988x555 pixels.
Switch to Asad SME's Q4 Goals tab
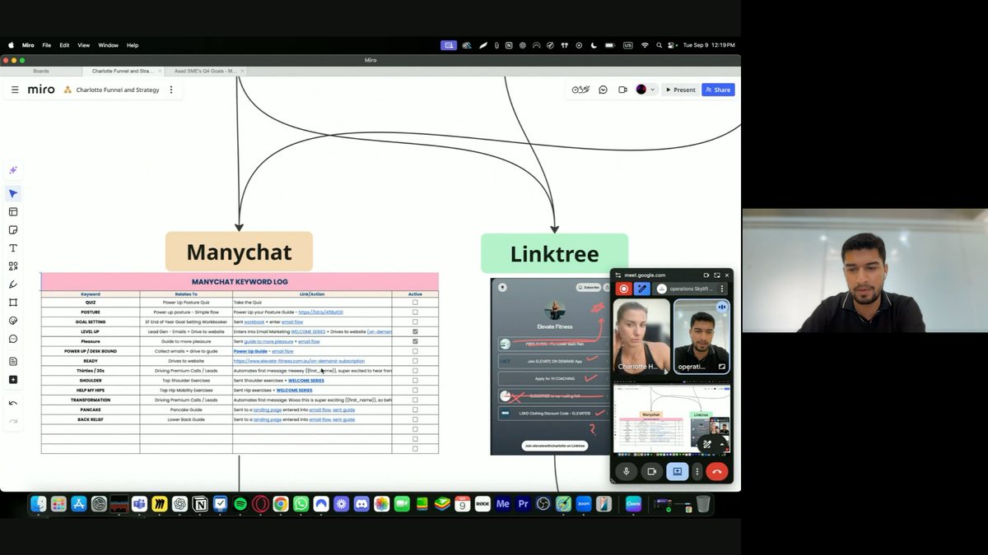204,72
